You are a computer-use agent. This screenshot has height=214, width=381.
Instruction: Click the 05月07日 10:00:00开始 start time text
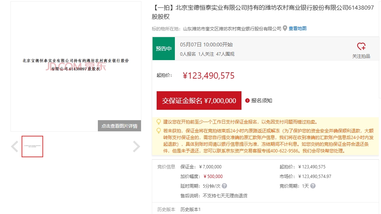click(206, 45)
